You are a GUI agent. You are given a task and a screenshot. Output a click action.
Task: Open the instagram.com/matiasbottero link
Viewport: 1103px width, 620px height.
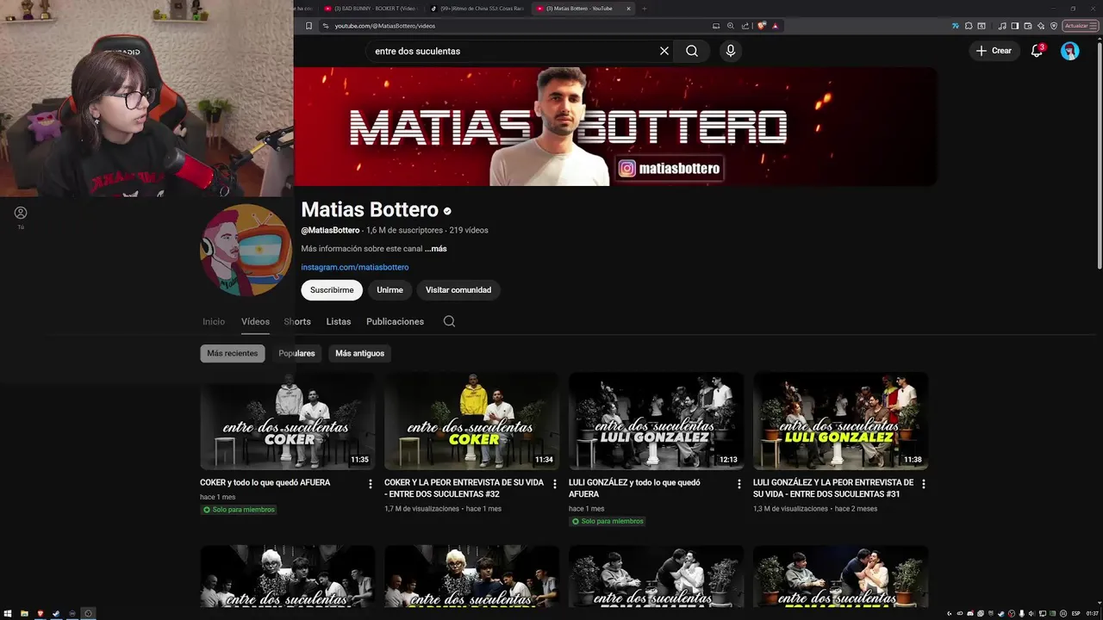[x=355, y=267]
